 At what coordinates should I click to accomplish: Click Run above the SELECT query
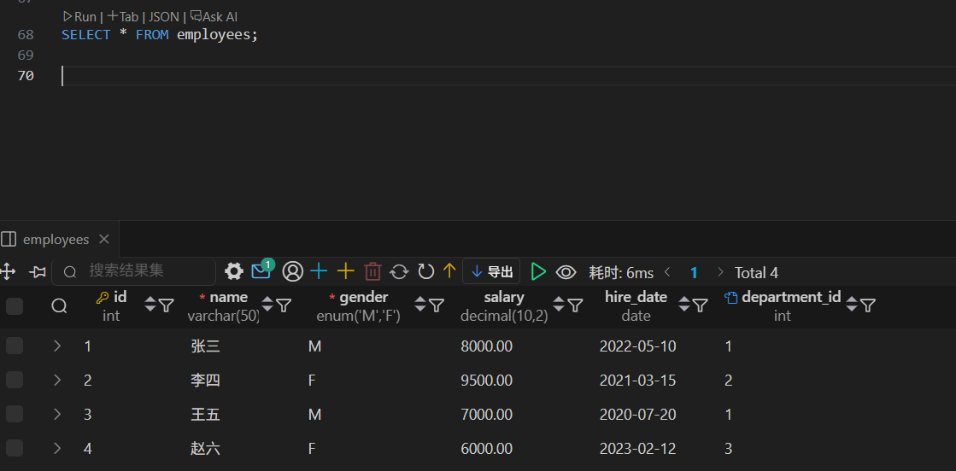(x=79, y=17)
